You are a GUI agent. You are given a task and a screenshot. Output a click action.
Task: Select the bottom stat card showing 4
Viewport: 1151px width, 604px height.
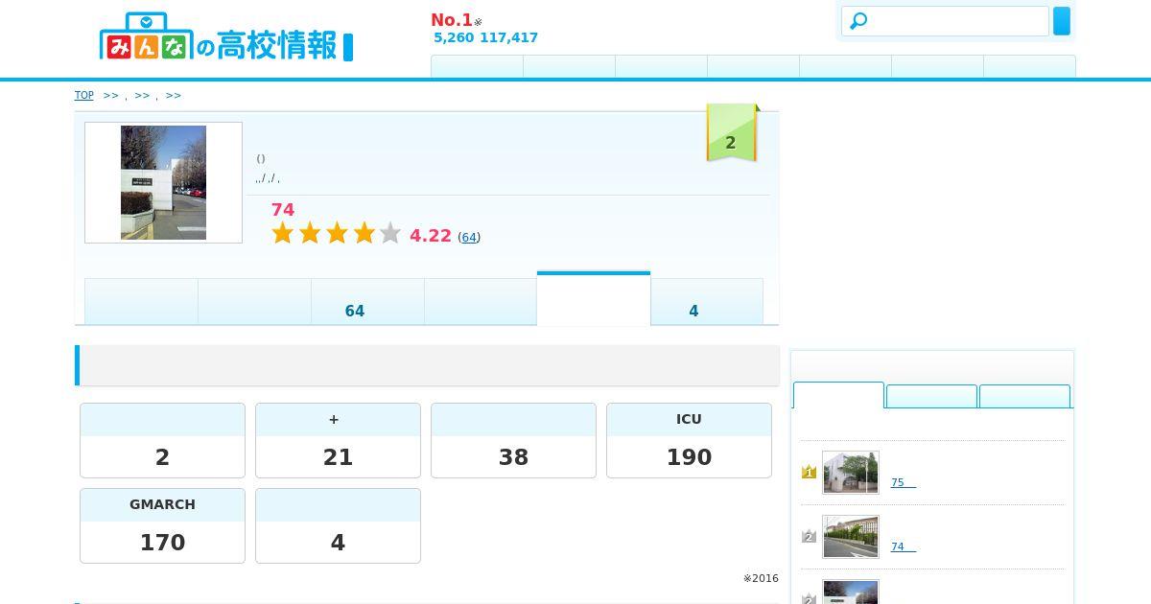click(338, 525)
